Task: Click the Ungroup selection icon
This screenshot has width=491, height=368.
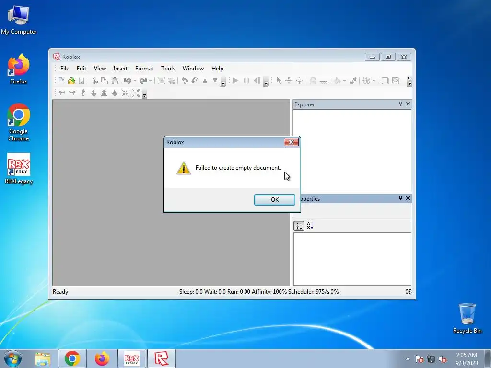Action: [171, 80]
